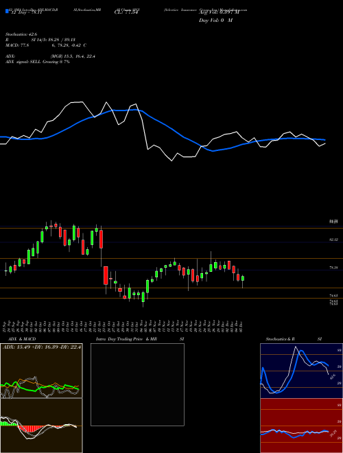343x453 pixels.
Task: Click the 'SI 14/3: 38.28 / 39.13' reading
Action: pos(53,40)
